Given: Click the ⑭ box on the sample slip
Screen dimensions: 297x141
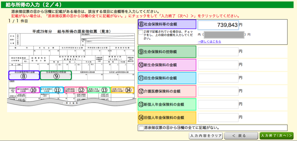Looking at the screenshot, I should point(123,90).
